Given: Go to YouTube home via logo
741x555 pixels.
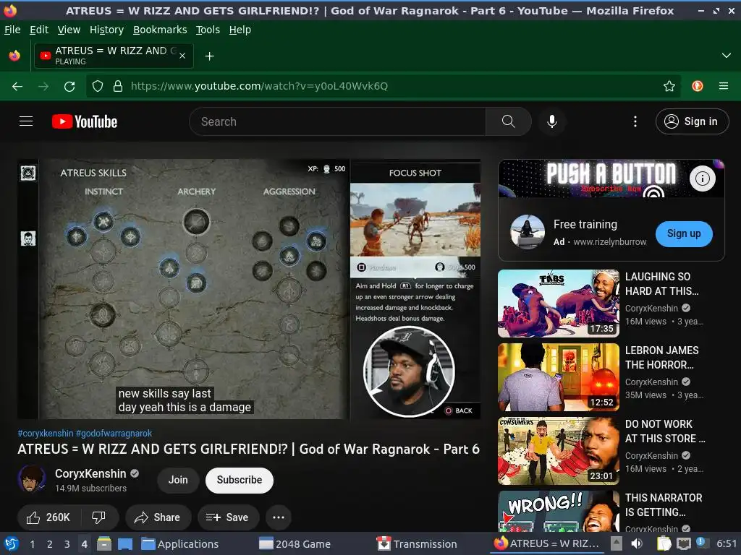Looking at the screenshot, I should [85, 121].
